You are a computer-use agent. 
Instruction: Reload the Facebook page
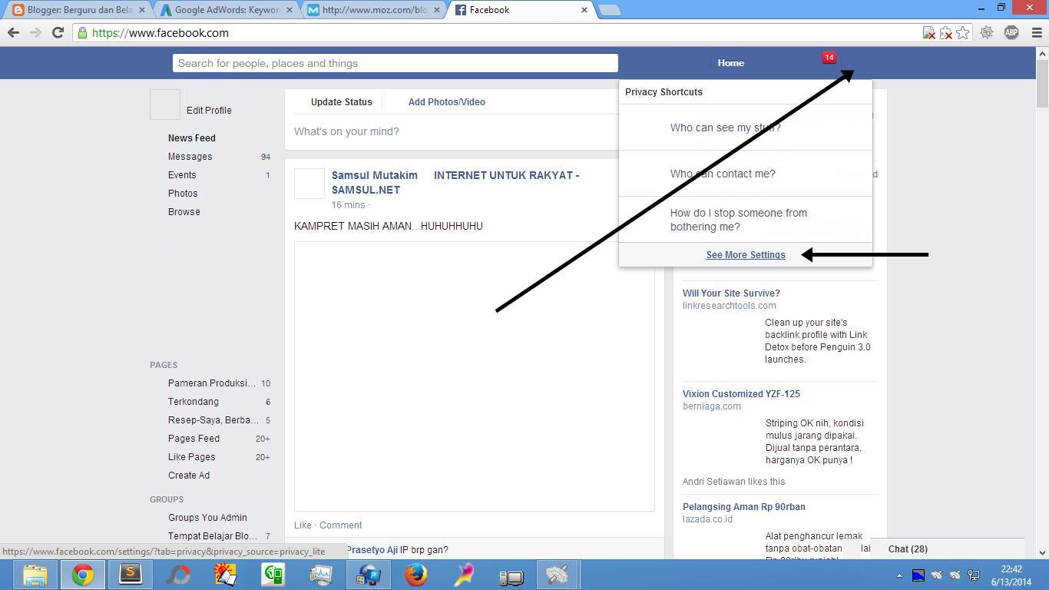(58, 33)
